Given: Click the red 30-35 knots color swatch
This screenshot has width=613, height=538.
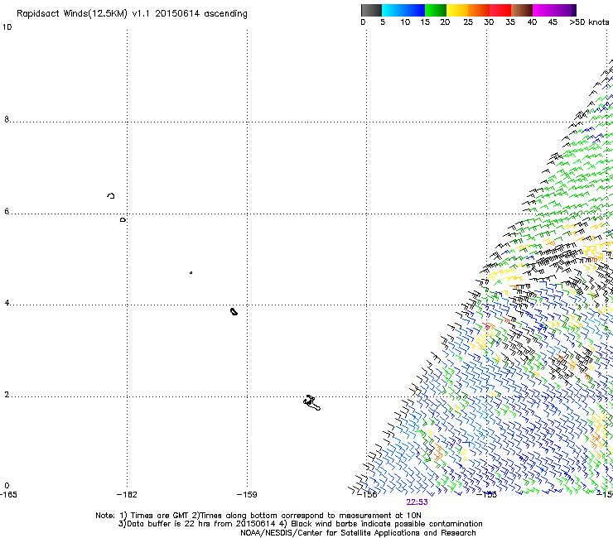Looking at the screenshot, I should click(500, 10).
